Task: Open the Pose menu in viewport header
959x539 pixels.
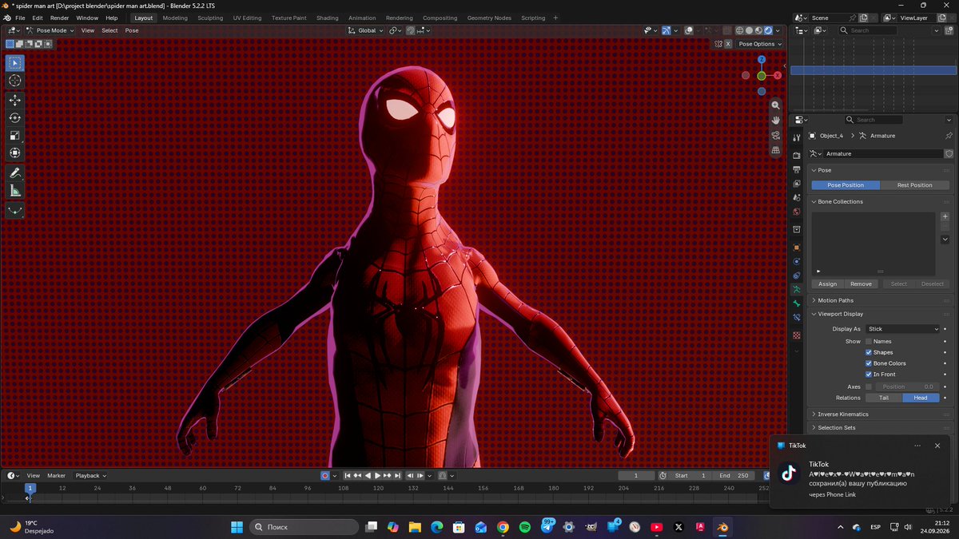Action: (131, 30)
